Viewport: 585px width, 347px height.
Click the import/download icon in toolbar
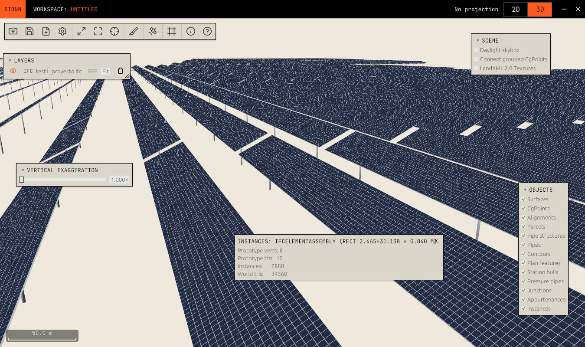pyautogui.click(x=13, y=31)
